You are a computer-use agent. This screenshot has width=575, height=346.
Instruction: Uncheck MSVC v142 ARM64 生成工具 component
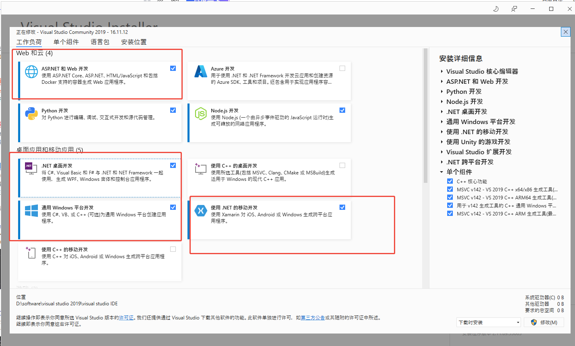click(450, 197)
